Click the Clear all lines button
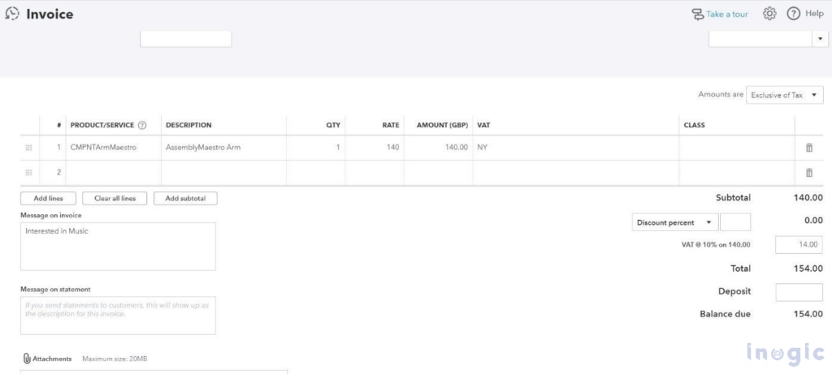832x374 pixels. click(115, 199)
